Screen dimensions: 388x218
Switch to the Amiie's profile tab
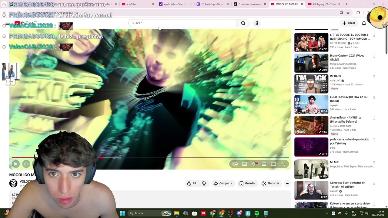pos(212,4)
